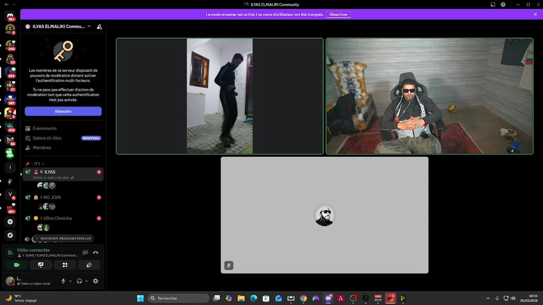Select the Ultra Chmicha voice channel
Screen dimensions: 543x305
coord(63,218)
